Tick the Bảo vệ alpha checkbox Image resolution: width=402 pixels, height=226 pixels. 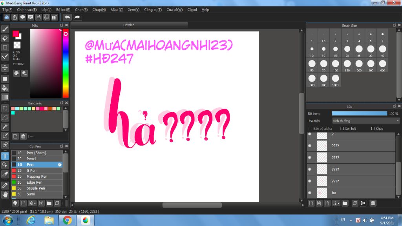pos(310,129)
